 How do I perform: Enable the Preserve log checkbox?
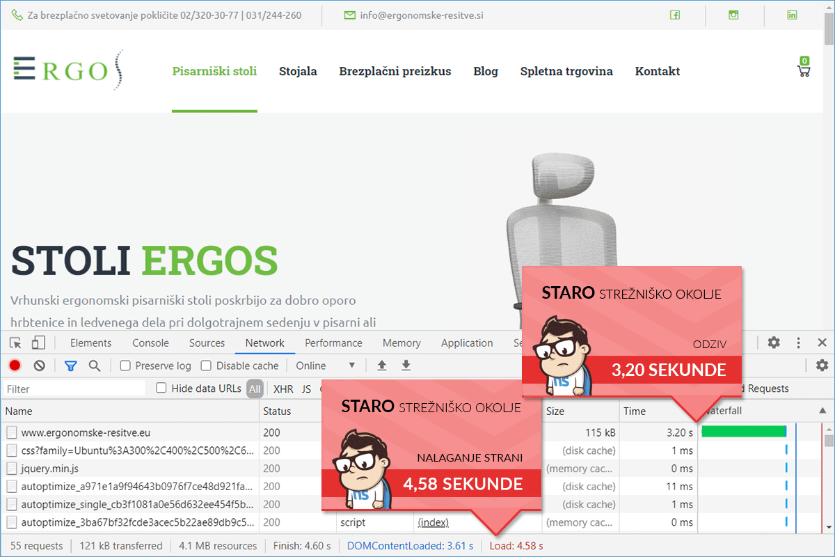click(125, 366)
